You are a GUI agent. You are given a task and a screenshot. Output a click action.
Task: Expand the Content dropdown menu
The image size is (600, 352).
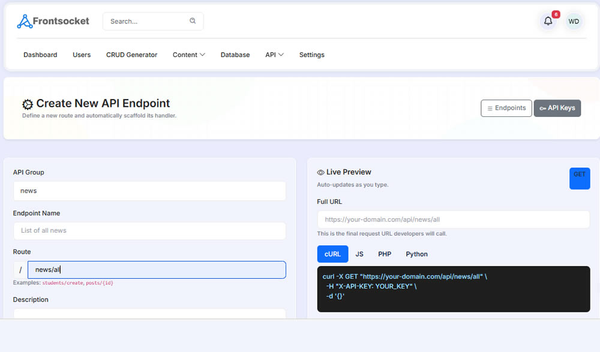click(x=188, y=55)
